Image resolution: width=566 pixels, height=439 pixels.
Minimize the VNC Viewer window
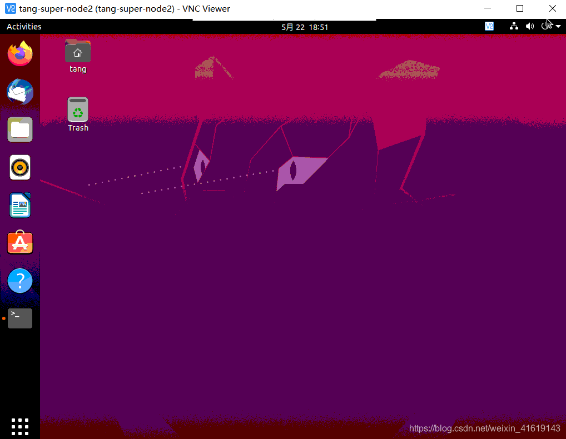click(x=487, y=8)
